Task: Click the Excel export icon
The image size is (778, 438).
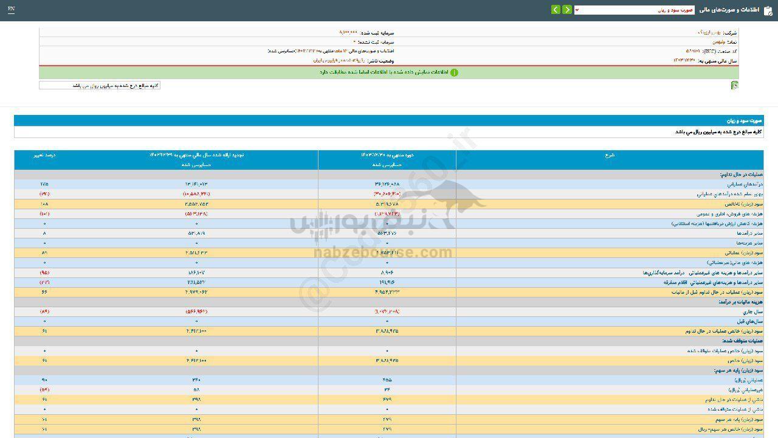Action: point(735,86)
